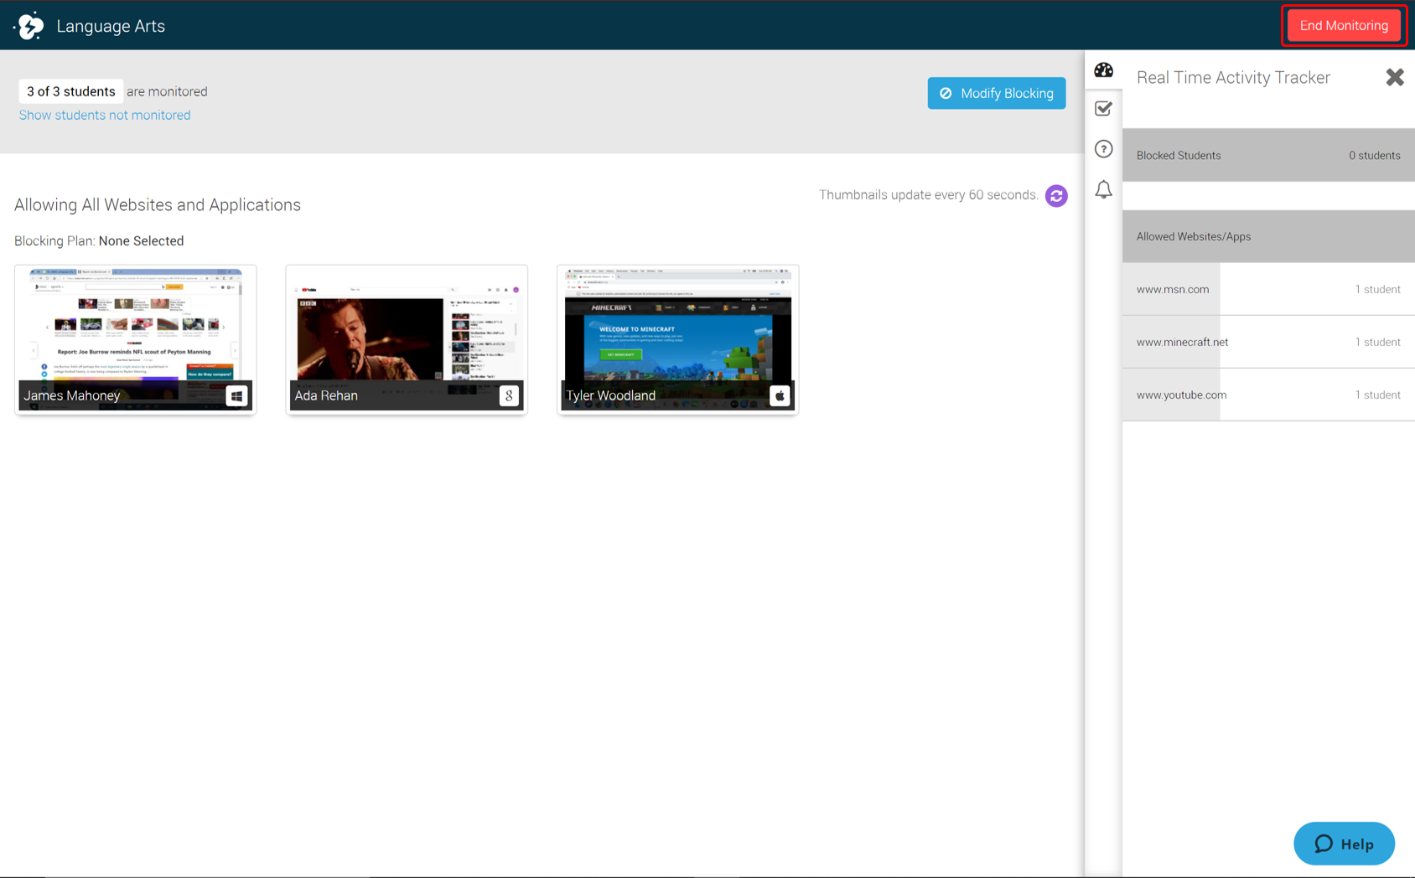Open the question mark help icon
The height and width of the screenshot is (878, 1415).
[1103, 149]
